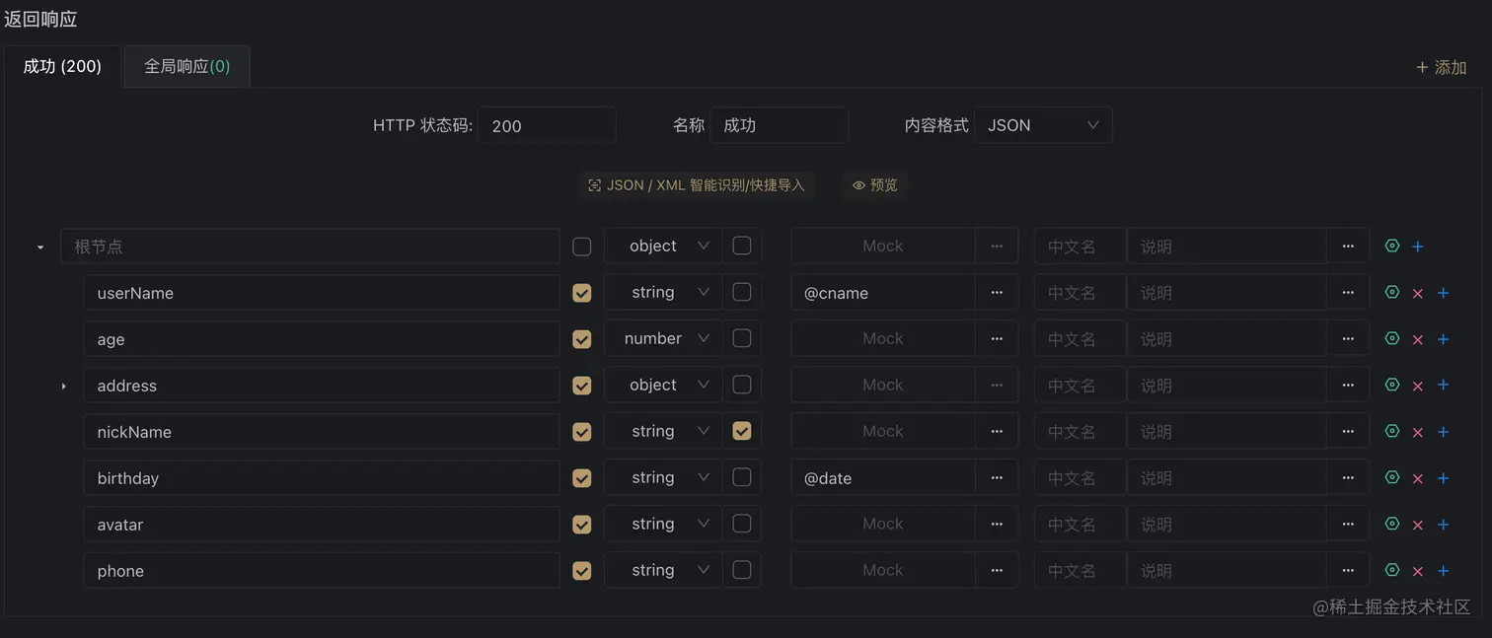Viewport: 1492px width, 638px height.
Task: Click the settings icon for userName row
Action: (x=1392, y=293)
